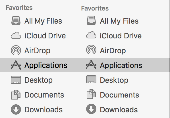
Task: Select AirDrop label in the left sidebar
Action: 38,51
